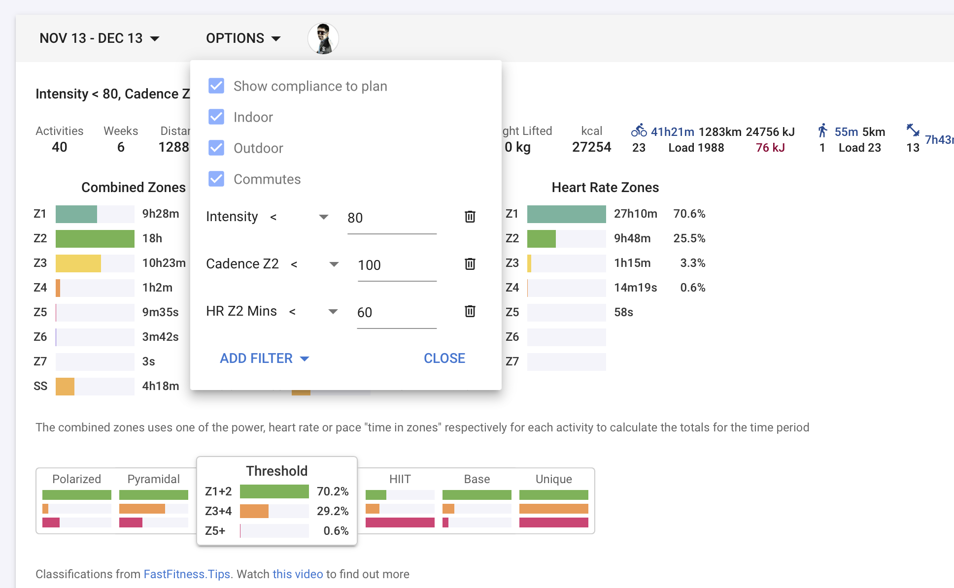Toggle the Indoor checkbox

tap(216, 117)
